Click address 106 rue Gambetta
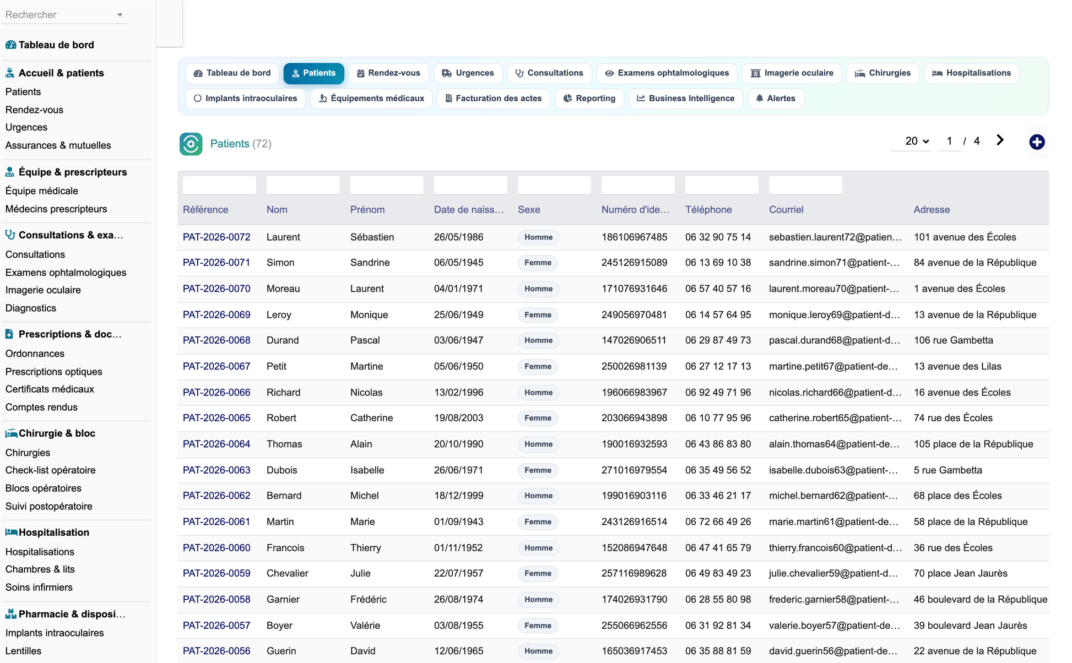1072x663 pixels. [954, 340]
